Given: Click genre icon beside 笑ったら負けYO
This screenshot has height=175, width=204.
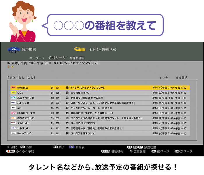Looking at the screenshot, I should [x=67, y=93].
